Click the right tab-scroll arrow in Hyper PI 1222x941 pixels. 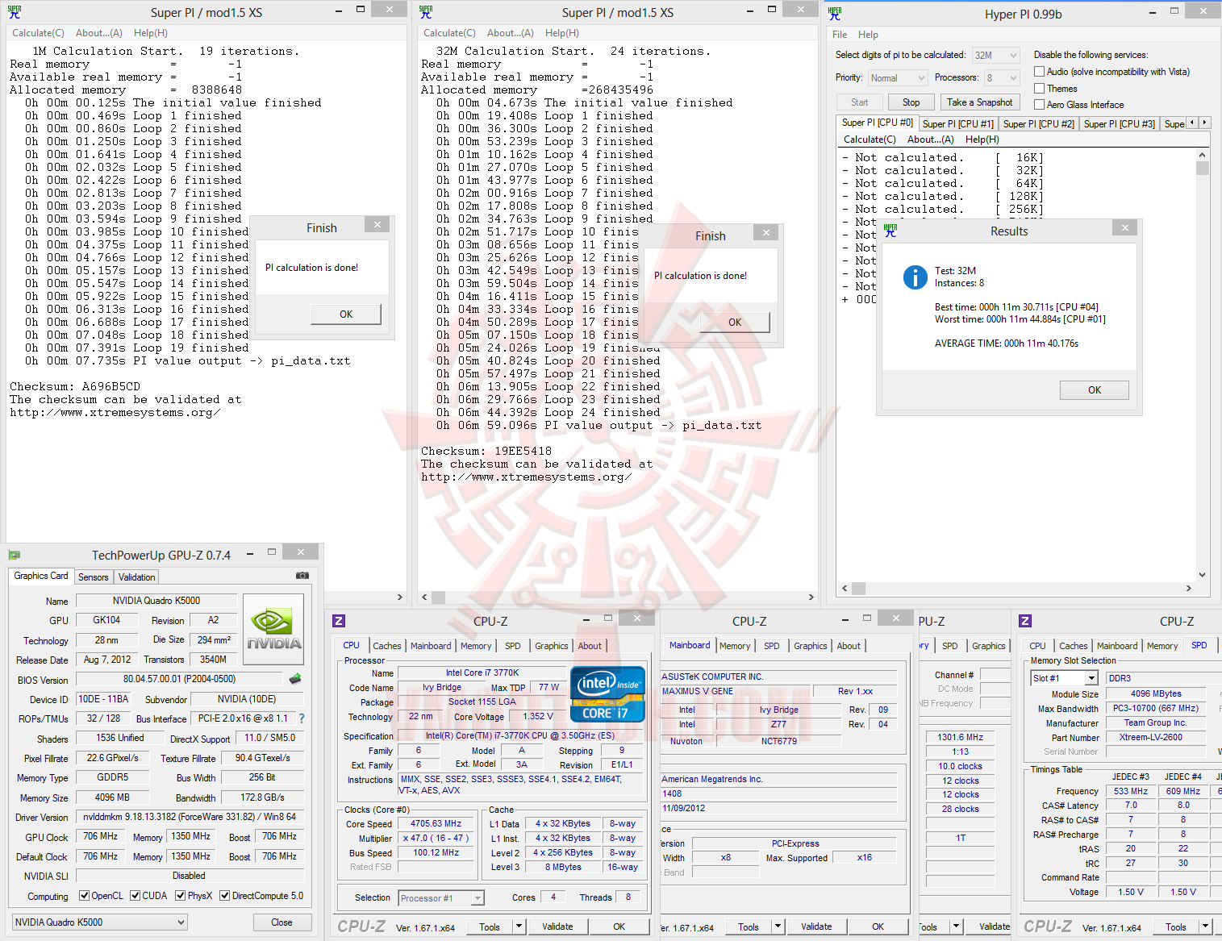click(x=1205, y=123)
